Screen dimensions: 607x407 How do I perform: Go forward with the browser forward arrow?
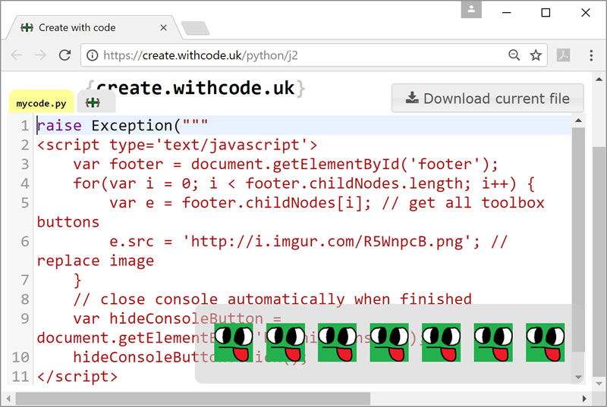pos(40,55)
